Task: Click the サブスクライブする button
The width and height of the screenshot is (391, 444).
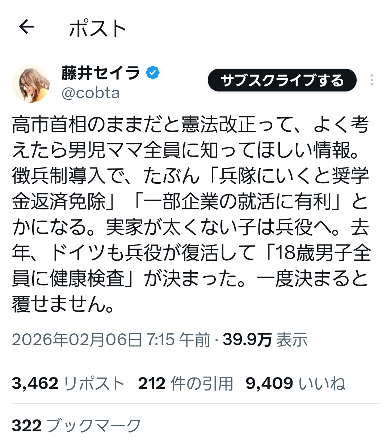Action: (282, 80)
